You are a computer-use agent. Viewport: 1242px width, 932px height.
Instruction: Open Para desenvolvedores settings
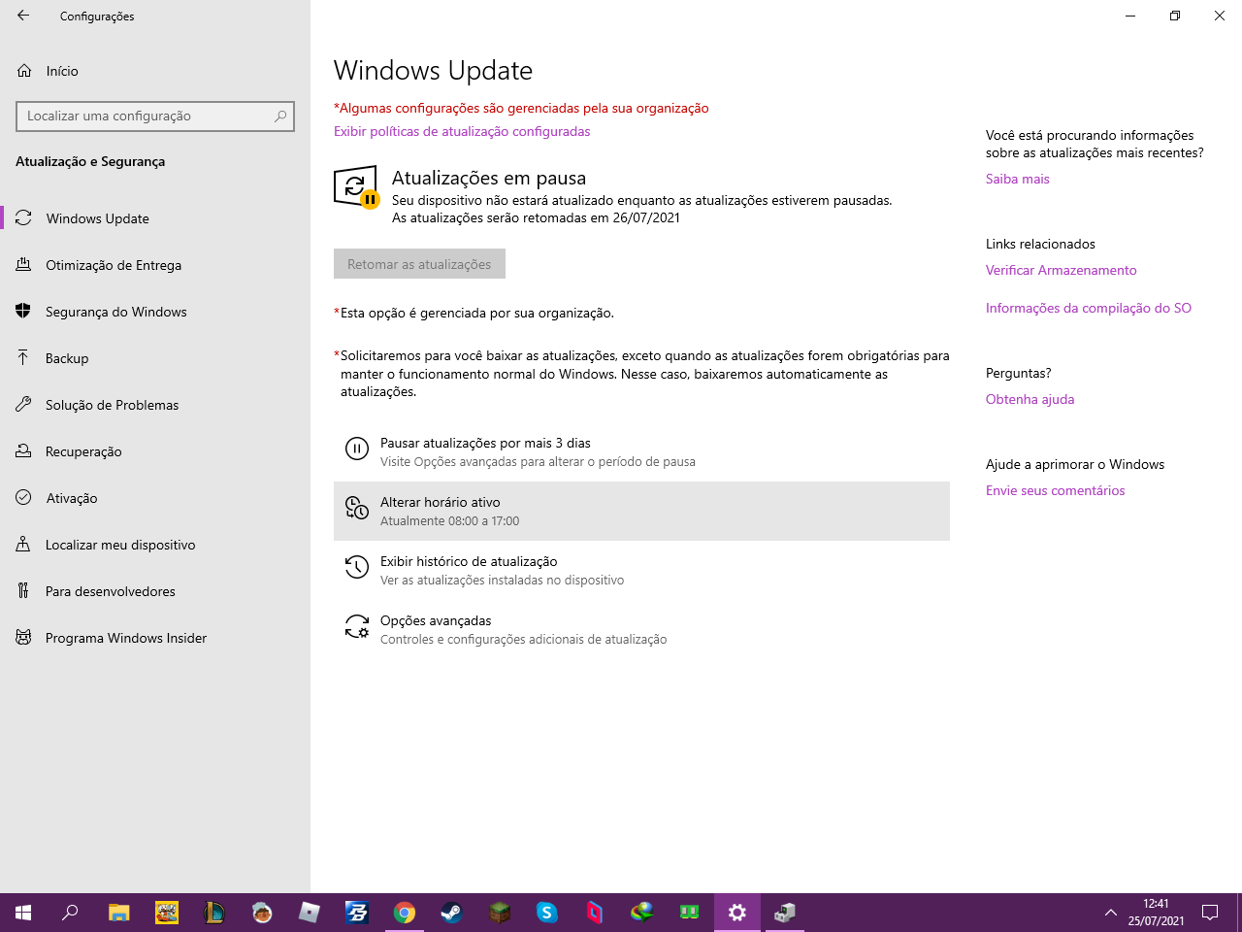pos(155,591)
